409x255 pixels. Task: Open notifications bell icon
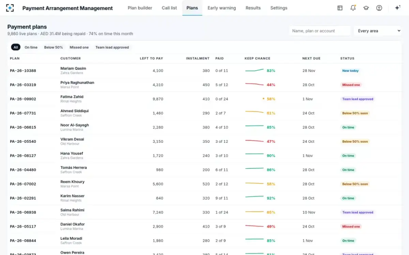click(x=353, y=8)
